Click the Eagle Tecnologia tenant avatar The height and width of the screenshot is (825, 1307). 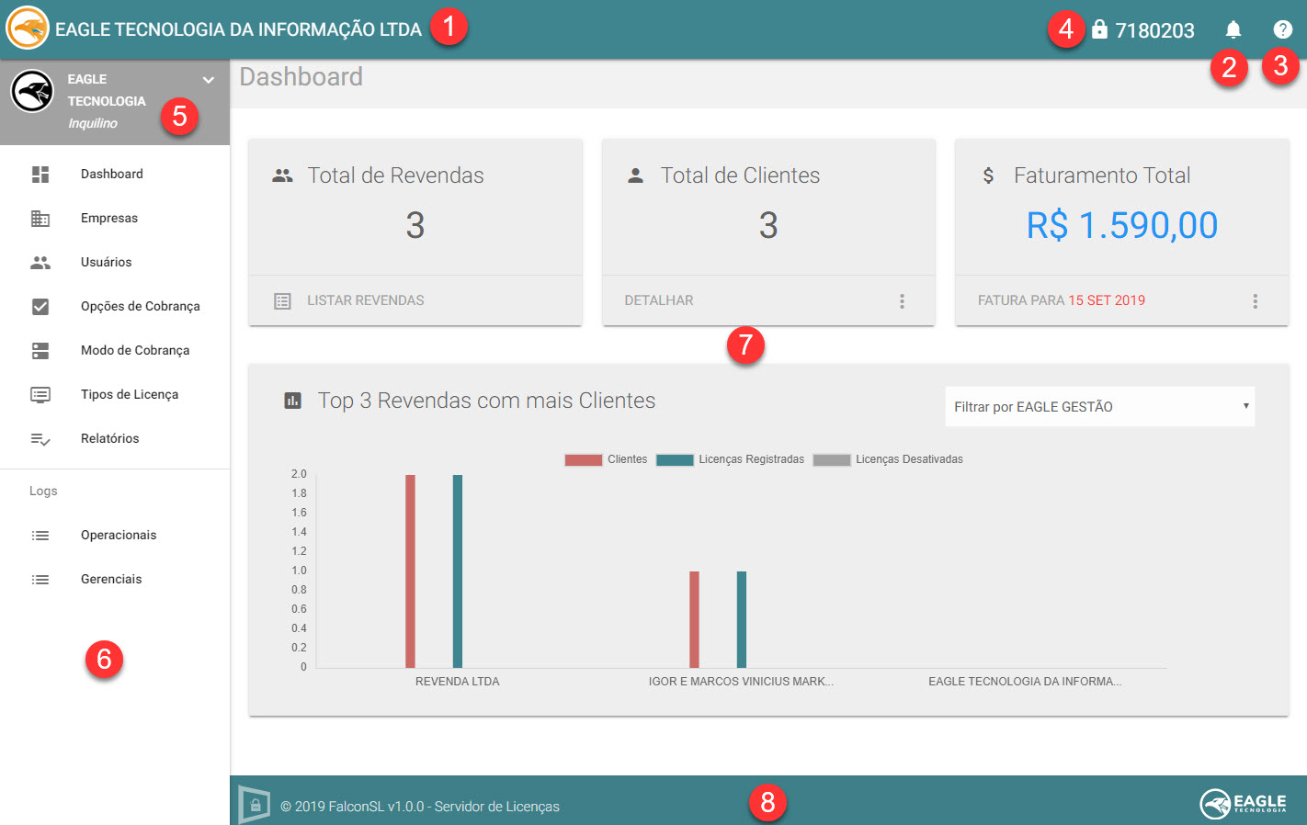[32, 92]
